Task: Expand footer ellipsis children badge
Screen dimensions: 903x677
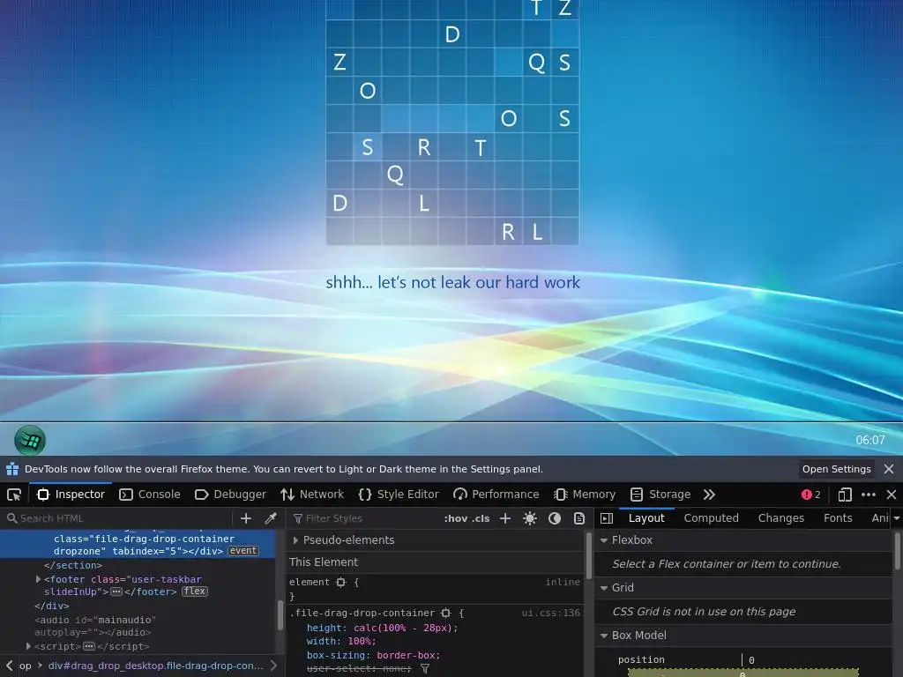Action: tap(116, 591)
